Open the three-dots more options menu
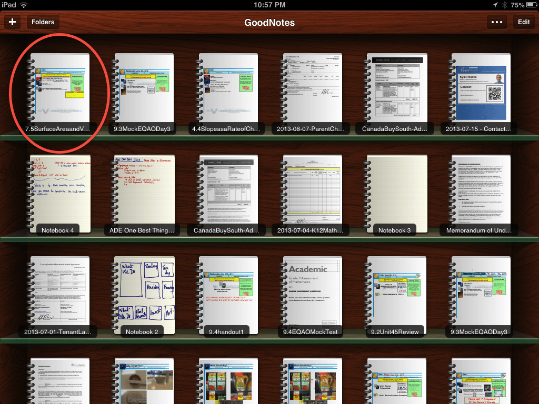The image size is (539, 404). pos(497,22)
